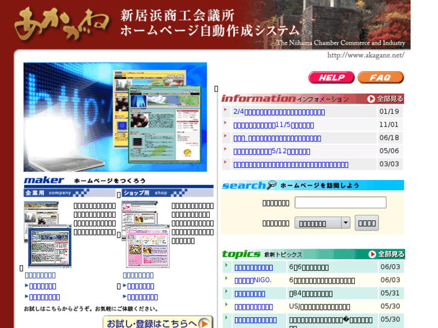Click the 03/03 date cell in information
The height and width of the screenshot is (328, 438).
389,164
